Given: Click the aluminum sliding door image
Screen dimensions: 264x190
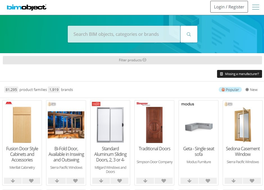Looking at the screenshot, I should (110, 125).
